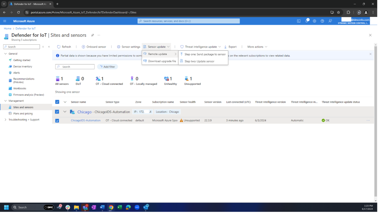
Task: Open Sensor settings
Action: coord(128,47)
